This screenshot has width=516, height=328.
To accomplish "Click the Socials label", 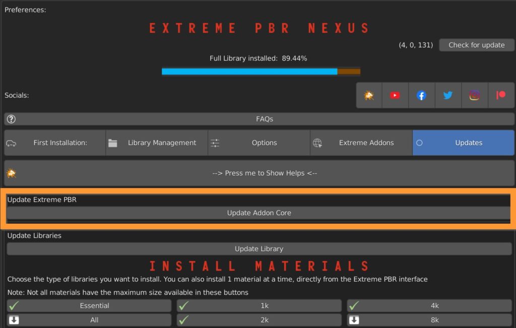I will pos(17,95).
